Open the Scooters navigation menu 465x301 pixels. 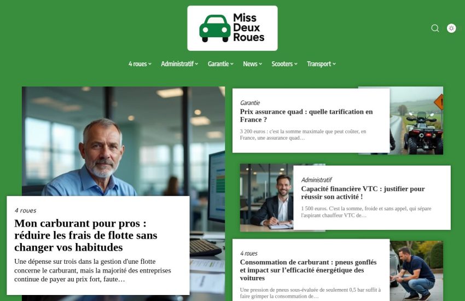[x=284, y=64]
